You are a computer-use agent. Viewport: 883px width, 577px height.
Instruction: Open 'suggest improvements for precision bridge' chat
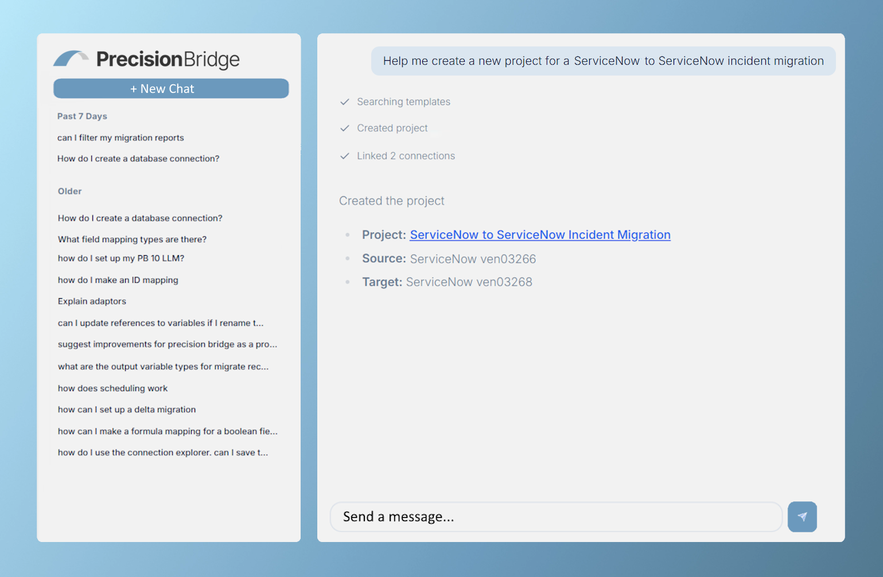point(168,344)
